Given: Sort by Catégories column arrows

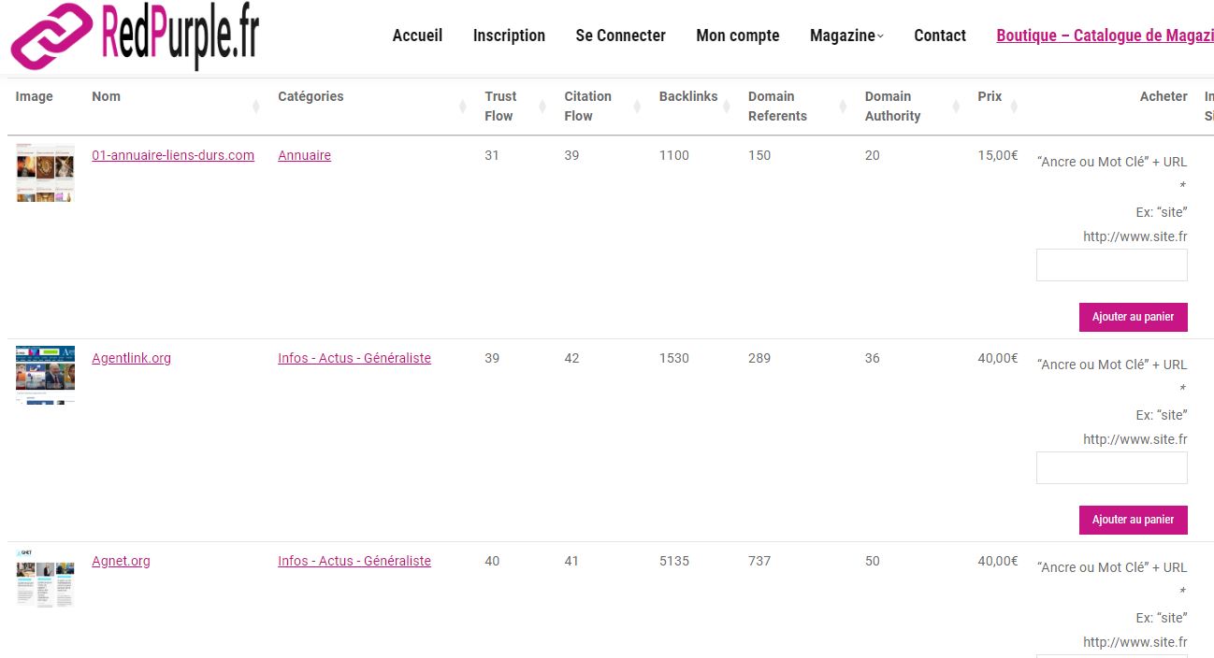Looking at the screenshot, I should click(x=463, y=107).
